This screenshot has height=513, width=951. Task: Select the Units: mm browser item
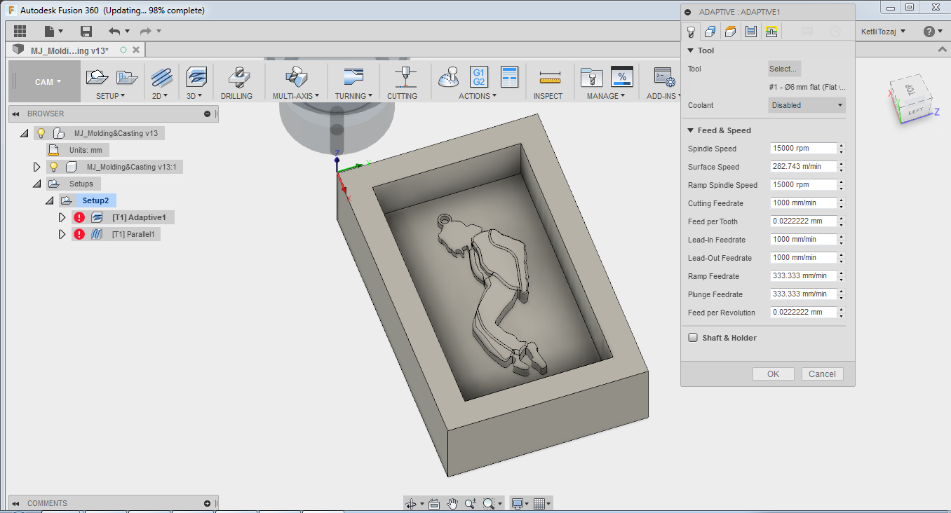click(x=79, y=150)
